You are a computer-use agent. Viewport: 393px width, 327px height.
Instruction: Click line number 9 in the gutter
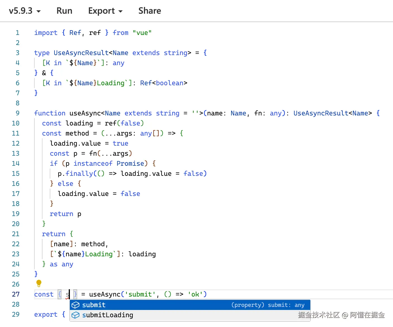[17, 113]
